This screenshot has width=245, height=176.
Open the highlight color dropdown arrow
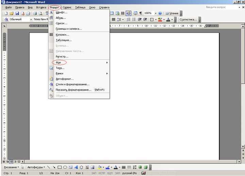164,19
